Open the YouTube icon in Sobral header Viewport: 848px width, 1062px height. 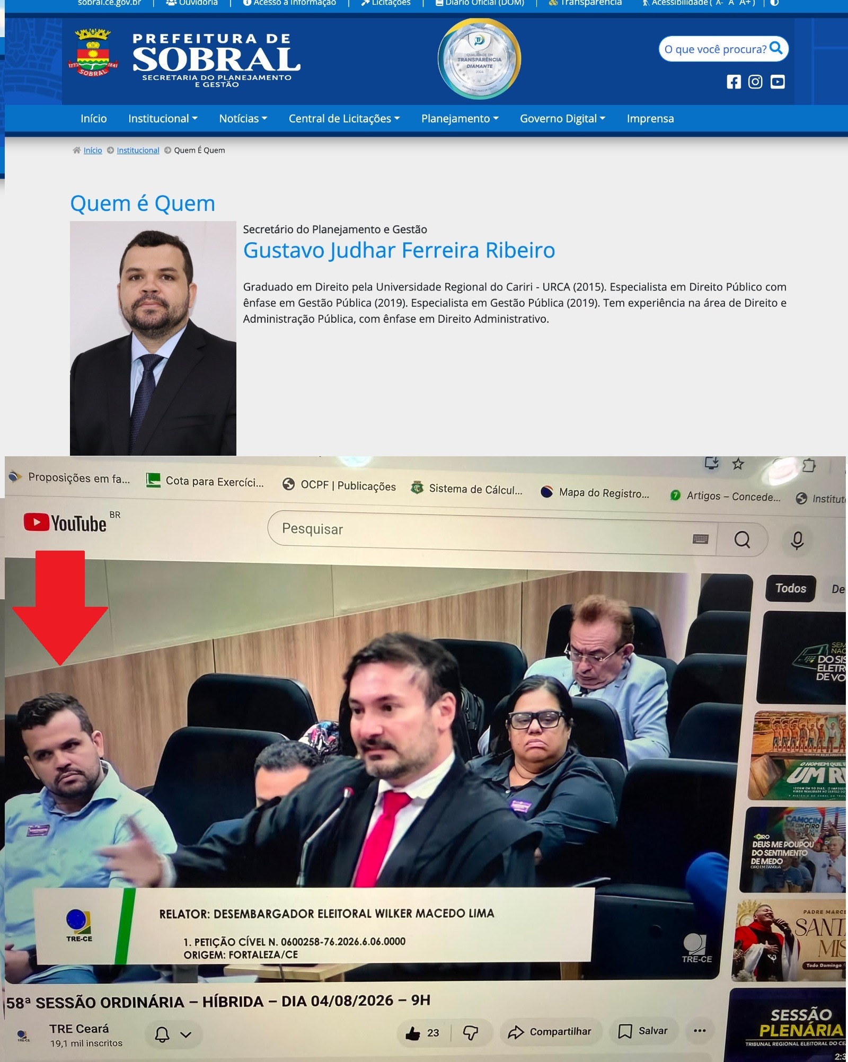coord(778,82)
